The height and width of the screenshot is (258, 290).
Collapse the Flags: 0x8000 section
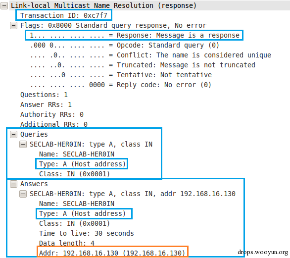pyautogui.click(x=13, y=25)
